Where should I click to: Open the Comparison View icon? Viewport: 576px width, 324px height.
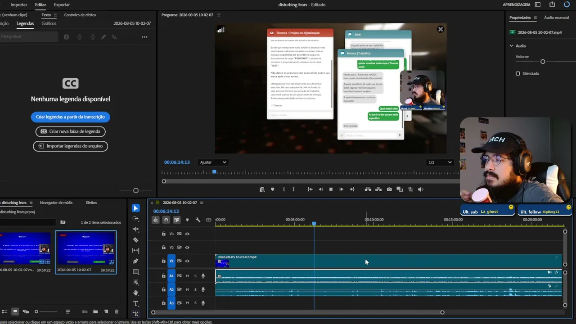400,189
